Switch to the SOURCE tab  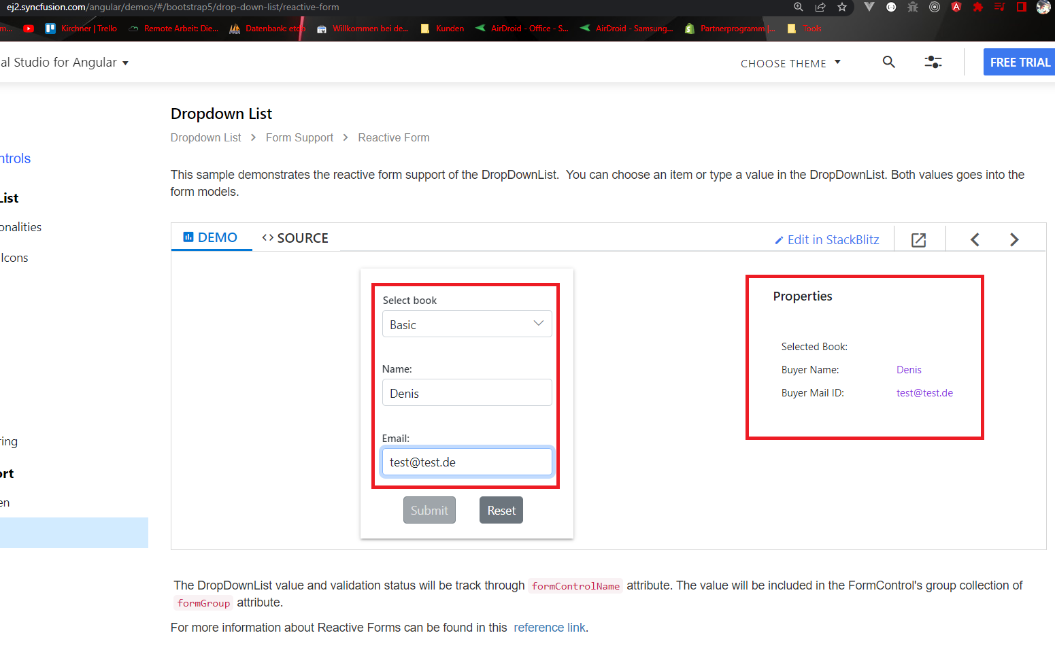pos(295,238)
